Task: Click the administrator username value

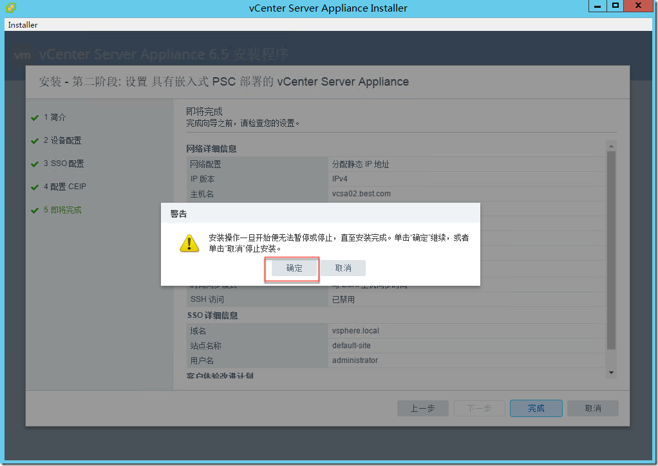Action: coord(355,360)
